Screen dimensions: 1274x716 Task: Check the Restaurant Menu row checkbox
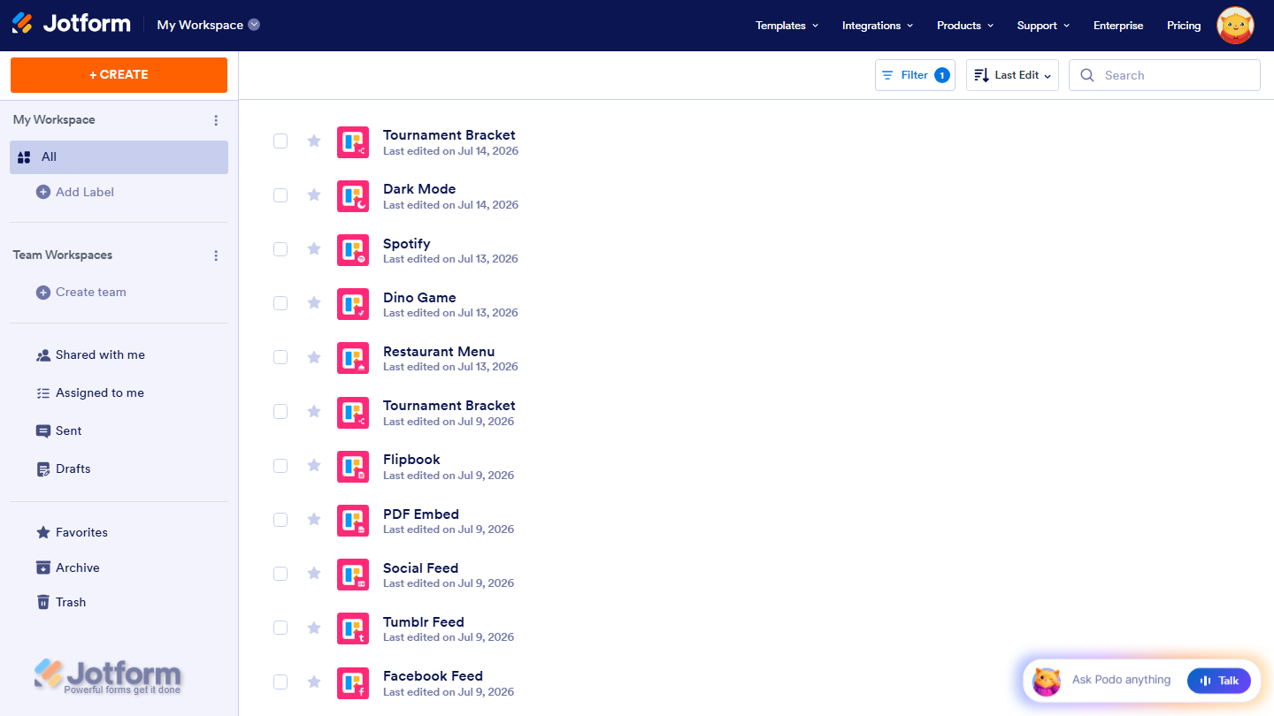point(280,357)
